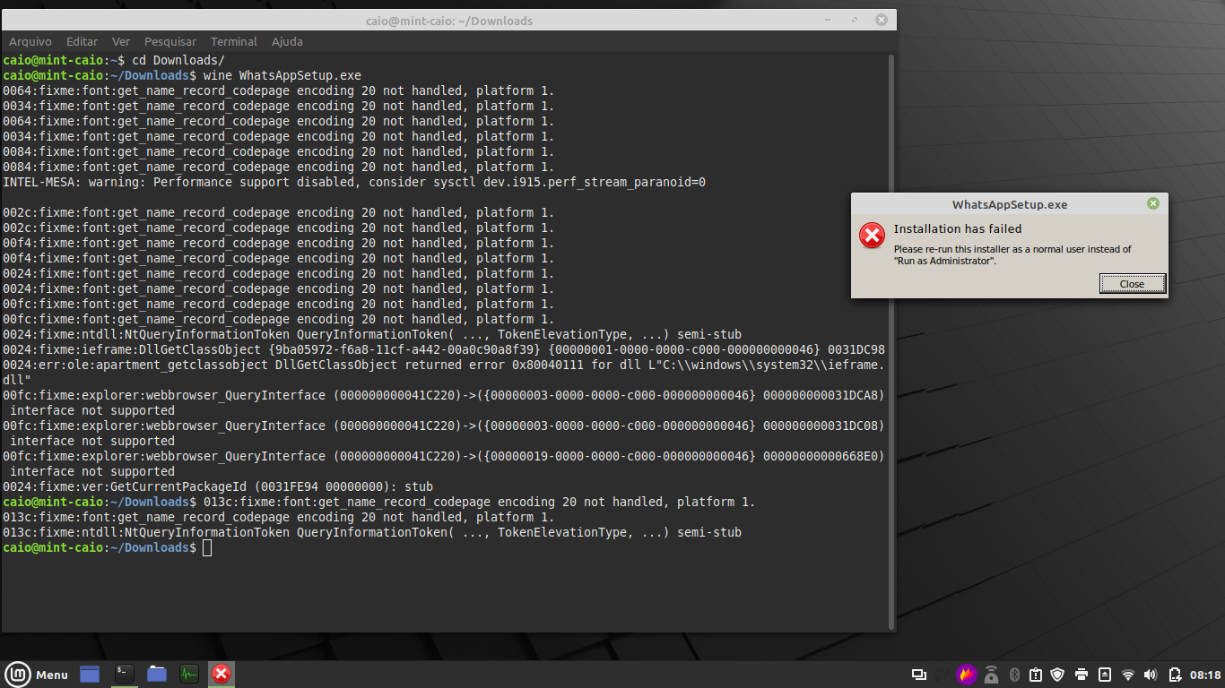The height and width of the screenshot is (688, 1225).
Task: Click the clock showing 08:18
Action: point(1205,675)
